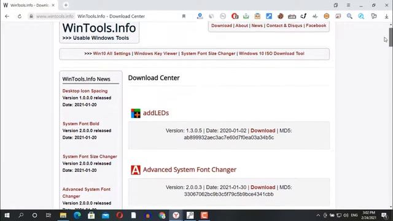Close the WinTools.Info tab
Viewport: 393px width, 221px height.
point(53,5)
